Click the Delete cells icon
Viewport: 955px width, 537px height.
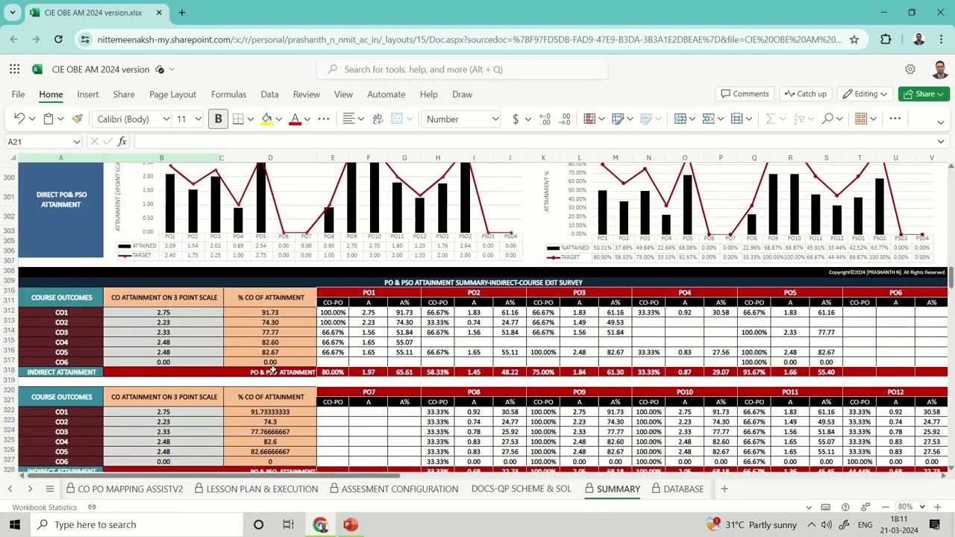coord(708,119)
